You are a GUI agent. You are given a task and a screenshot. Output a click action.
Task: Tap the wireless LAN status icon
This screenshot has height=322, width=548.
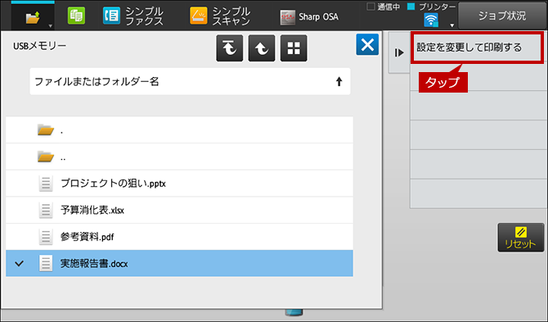click(431, 20)
